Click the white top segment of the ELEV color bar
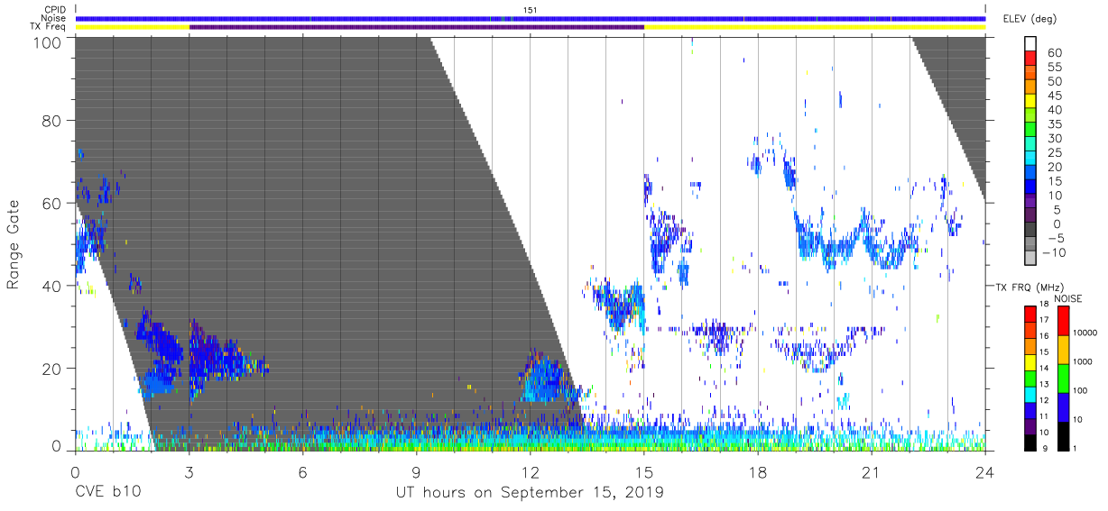Image resolution: width=1108 pixels, height=511 pixels. click(1030, 44)
